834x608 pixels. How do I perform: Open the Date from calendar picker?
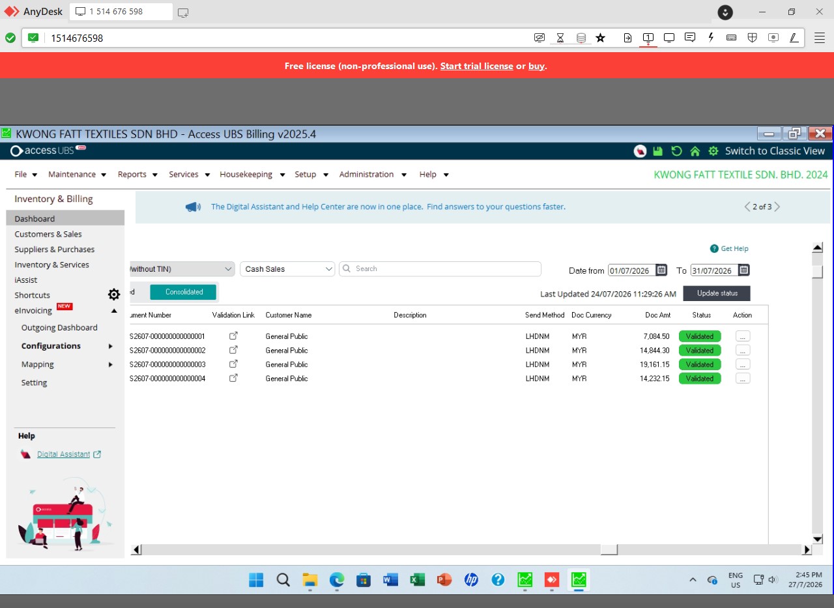click(x=661, y=270)
